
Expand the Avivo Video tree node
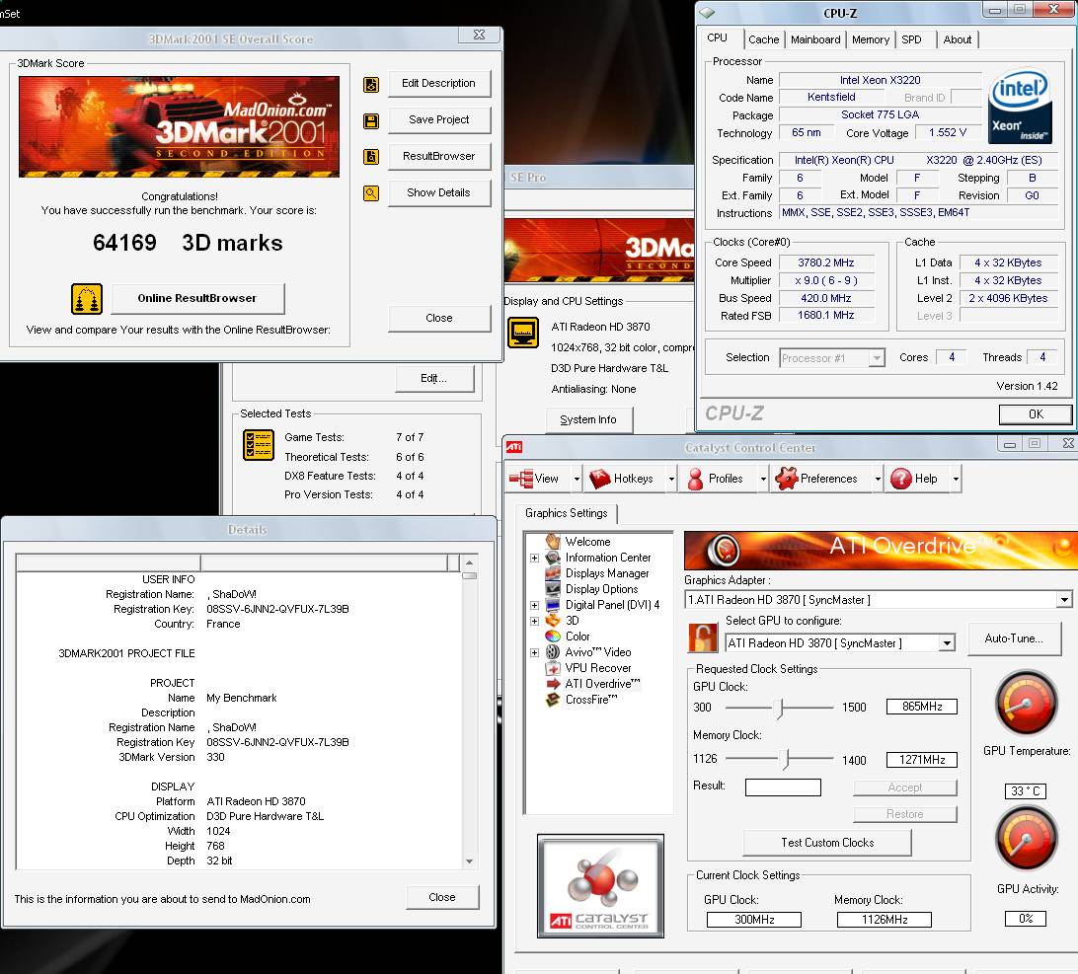coord(534,653)
